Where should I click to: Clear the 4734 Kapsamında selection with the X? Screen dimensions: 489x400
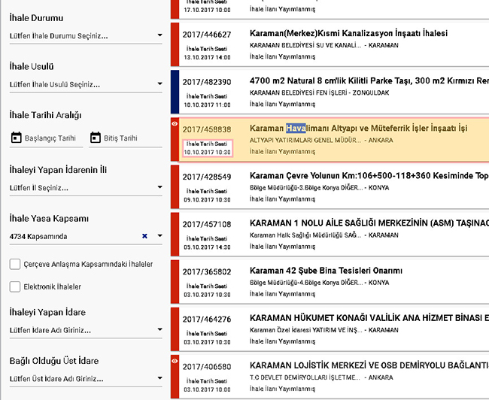pos(144,236)
